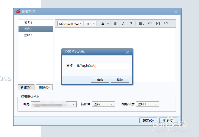Toggle underline formatting
This screenshot has height=137, width=199.
[x=131, y=24]
